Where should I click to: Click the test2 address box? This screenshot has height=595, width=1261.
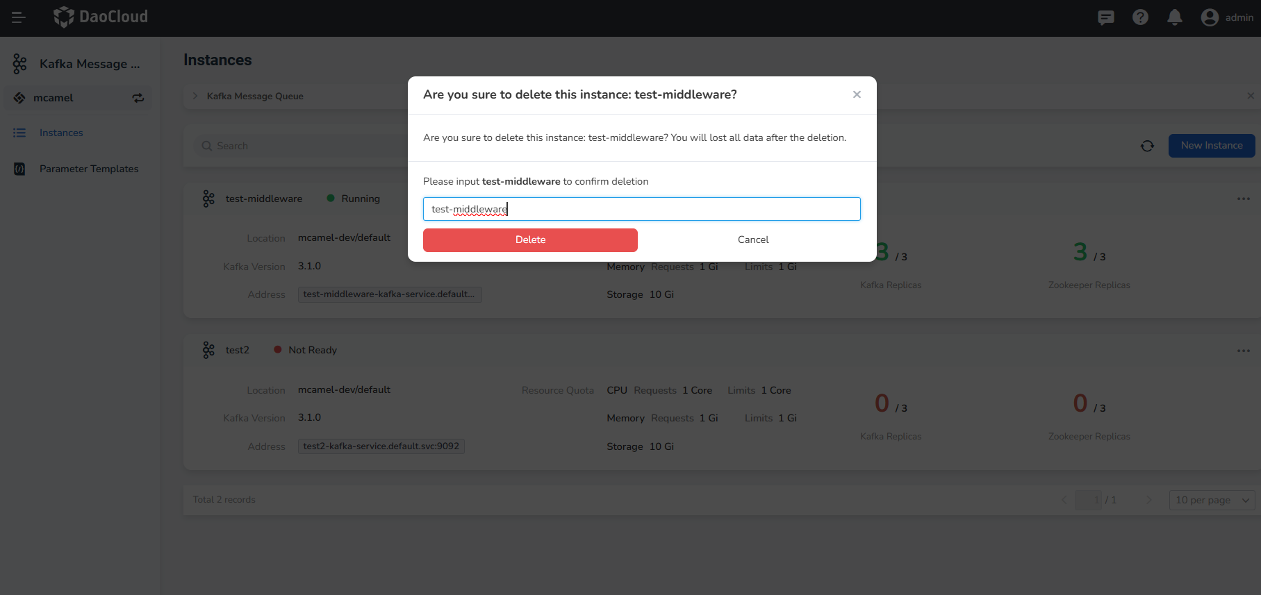click(x=381, y=446)
